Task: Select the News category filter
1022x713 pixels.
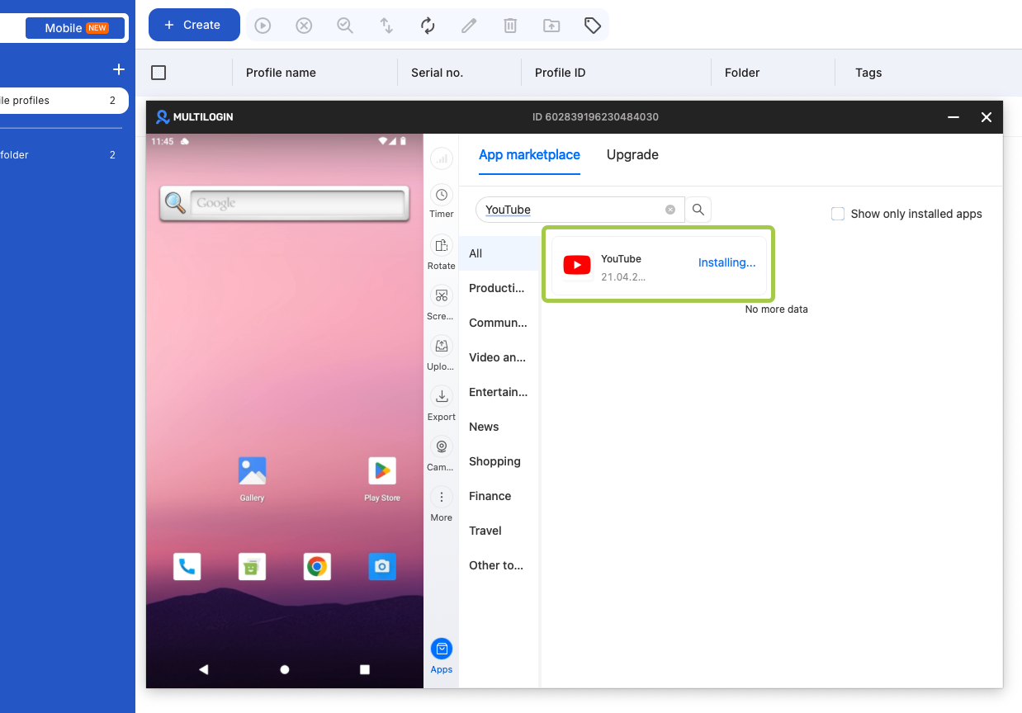Action: [x=484, y=427]
